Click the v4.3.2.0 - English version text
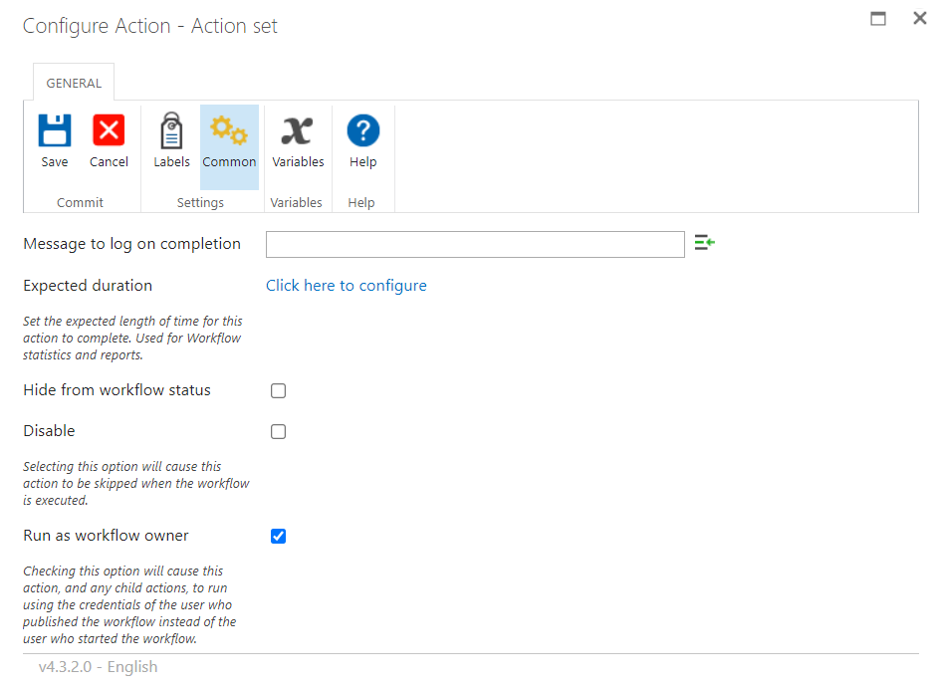This screenshot has width=940, height=688. tap(99, 666)
